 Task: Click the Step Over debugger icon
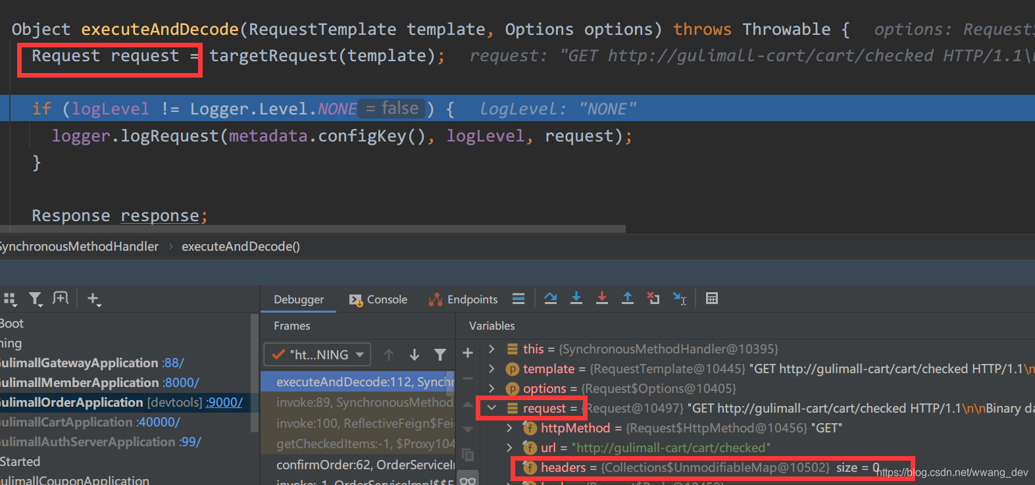(551, 299)
